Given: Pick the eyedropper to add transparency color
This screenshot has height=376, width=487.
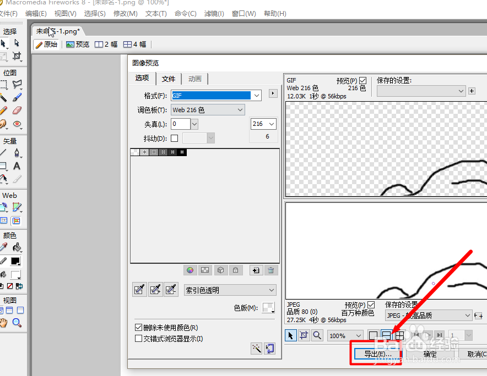Looking at the screenshot, I should 155,290.
